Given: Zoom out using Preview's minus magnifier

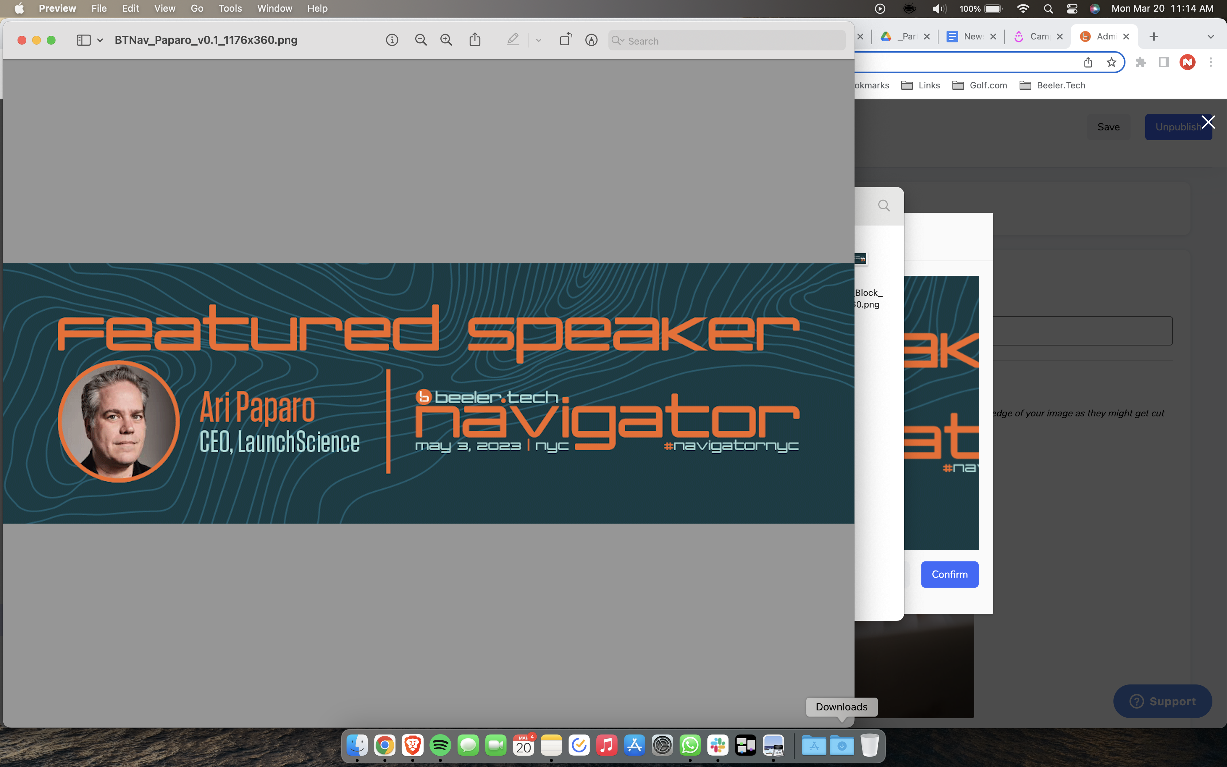Looking at the screenshot, I should pos(420,40).
